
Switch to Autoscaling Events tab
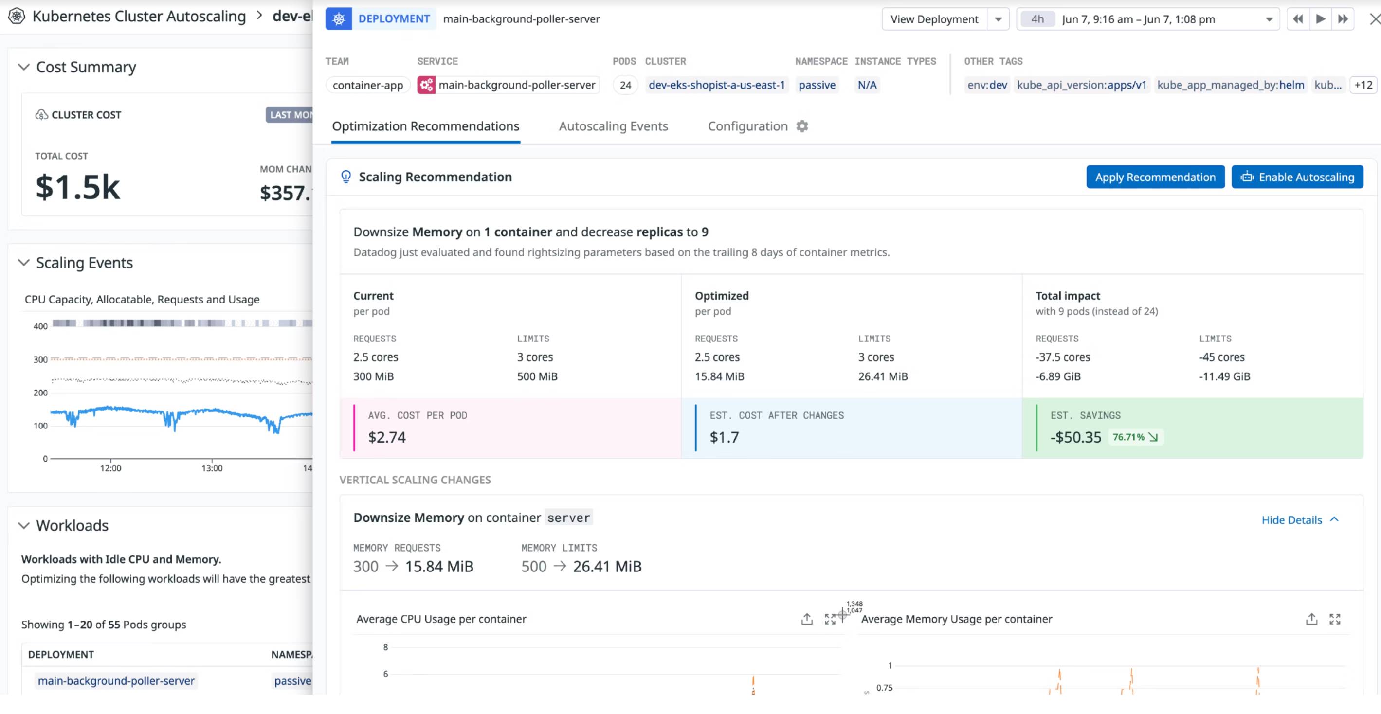(x=613, y=126)
